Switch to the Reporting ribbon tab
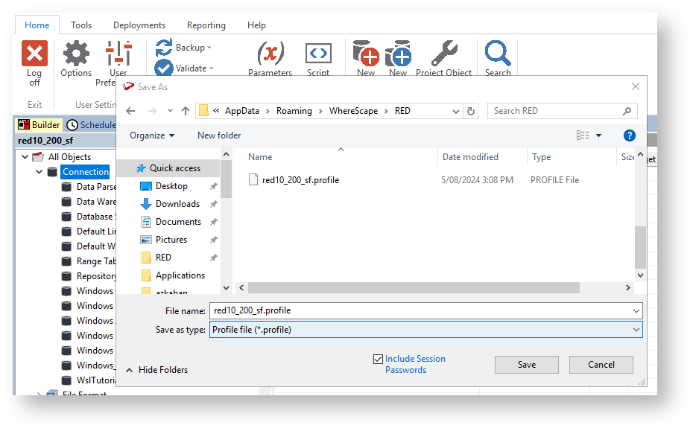The width and height of the screenshot is (693, 431). tap(206, 25)
